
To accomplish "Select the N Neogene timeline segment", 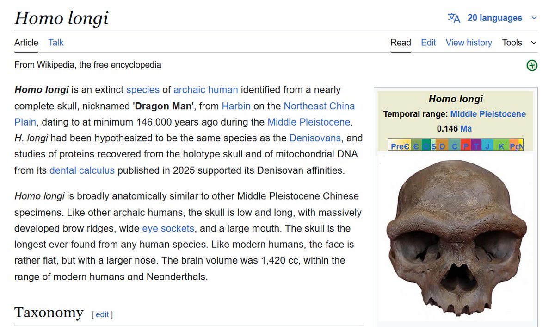I will (x=521, y=145).
